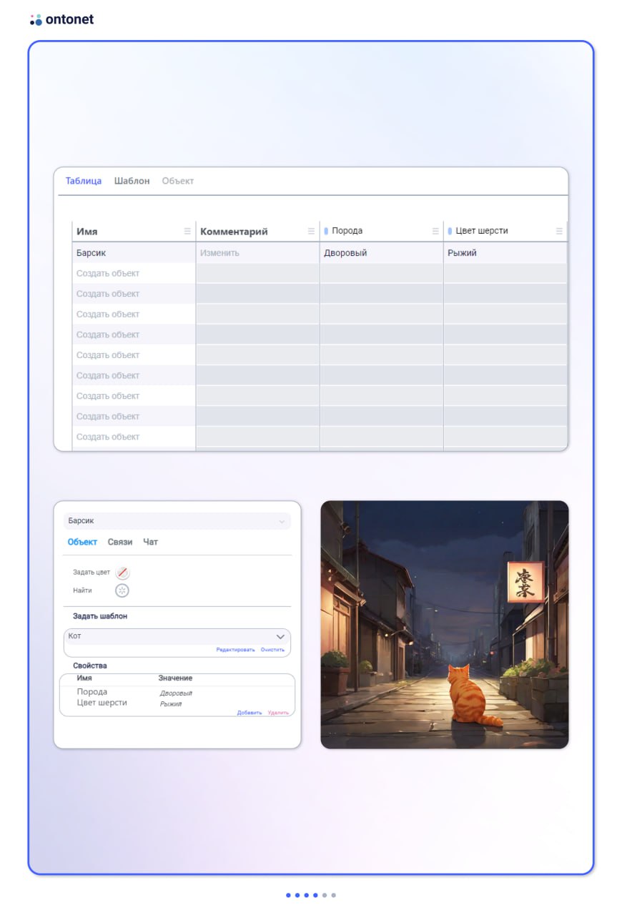The width and height of the screenshot is (622, 915).
Task: Click the Очистить template link
Action: 272,650
